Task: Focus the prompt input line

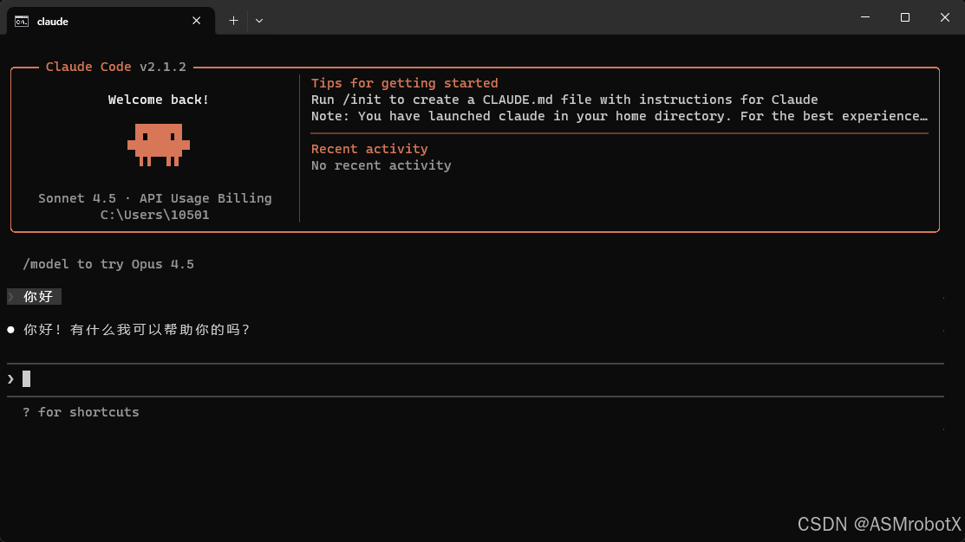Action: tap(475, 379)
